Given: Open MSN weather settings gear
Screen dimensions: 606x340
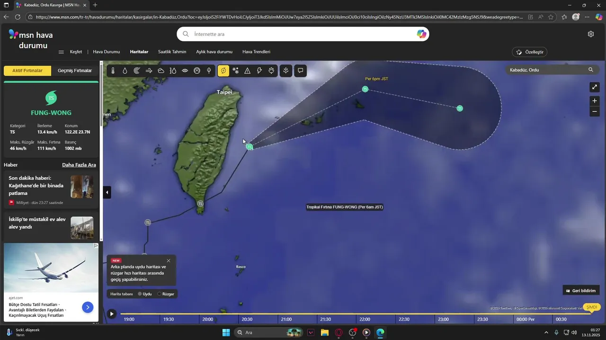Looking at the screenshot, I should click(591, 34).
